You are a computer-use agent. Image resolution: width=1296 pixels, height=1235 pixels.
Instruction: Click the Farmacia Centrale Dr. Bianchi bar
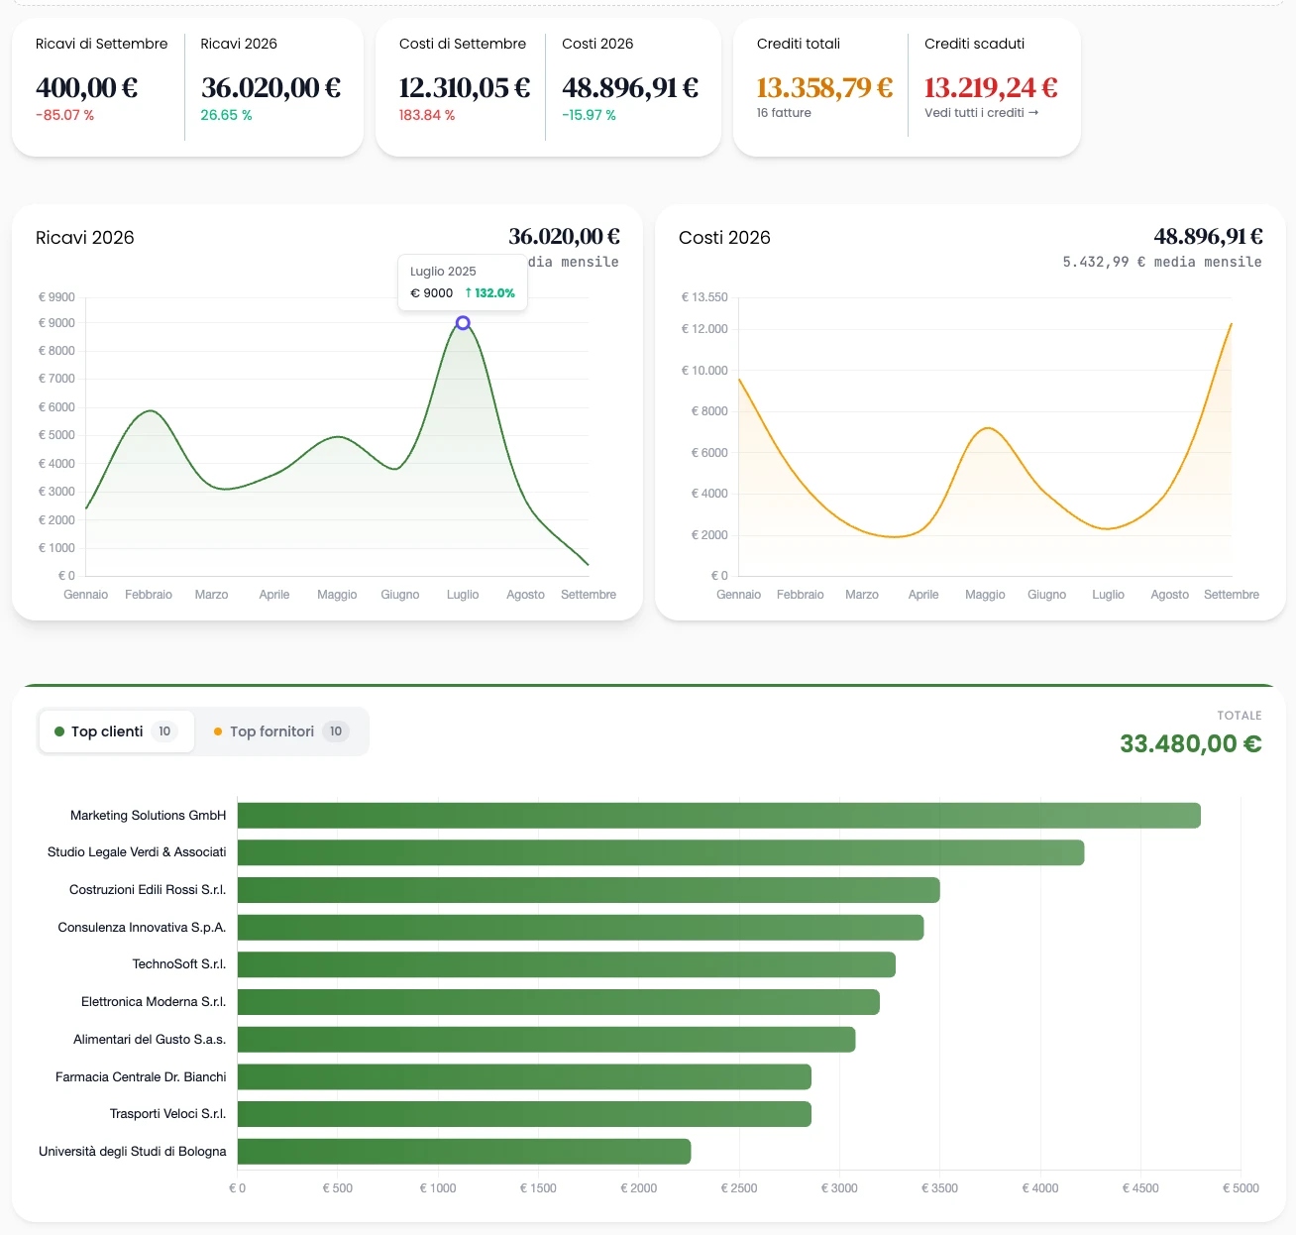(524, 1077)
